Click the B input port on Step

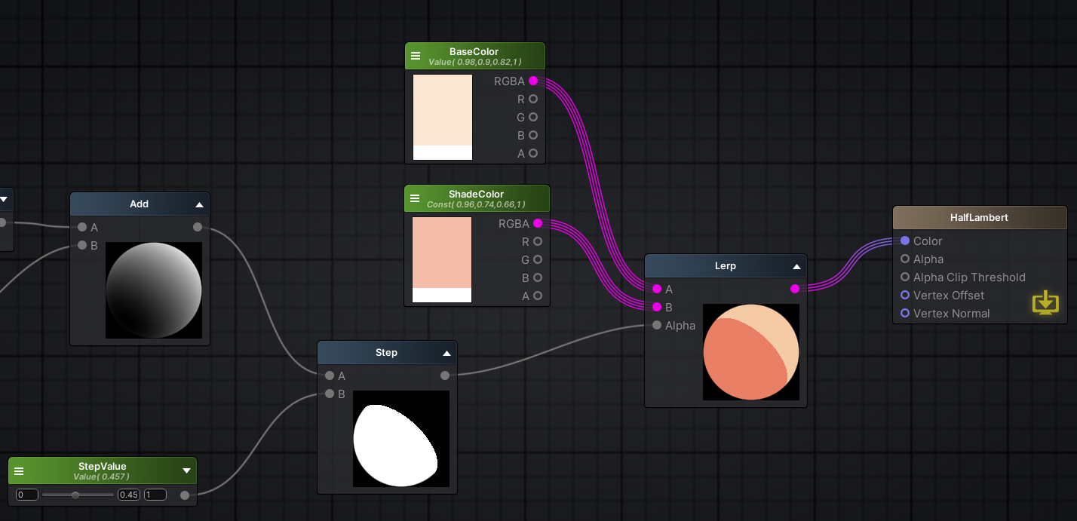click(330, 394)
